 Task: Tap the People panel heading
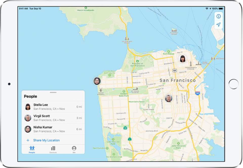[31, 96]
